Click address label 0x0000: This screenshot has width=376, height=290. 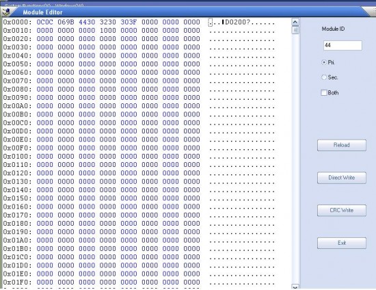(18, 22)
